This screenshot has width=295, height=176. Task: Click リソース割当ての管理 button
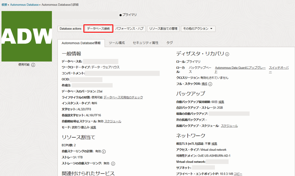coord(163,29)
